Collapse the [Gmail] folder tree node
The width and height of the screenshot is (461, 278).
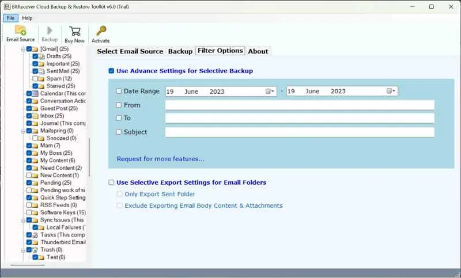(x=23, y=49)
